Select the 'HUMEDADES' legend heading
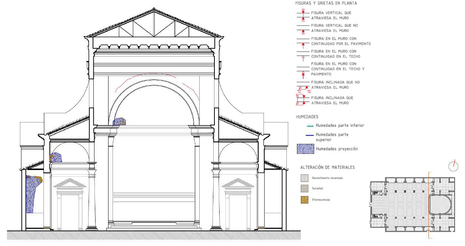 (307, 117)
